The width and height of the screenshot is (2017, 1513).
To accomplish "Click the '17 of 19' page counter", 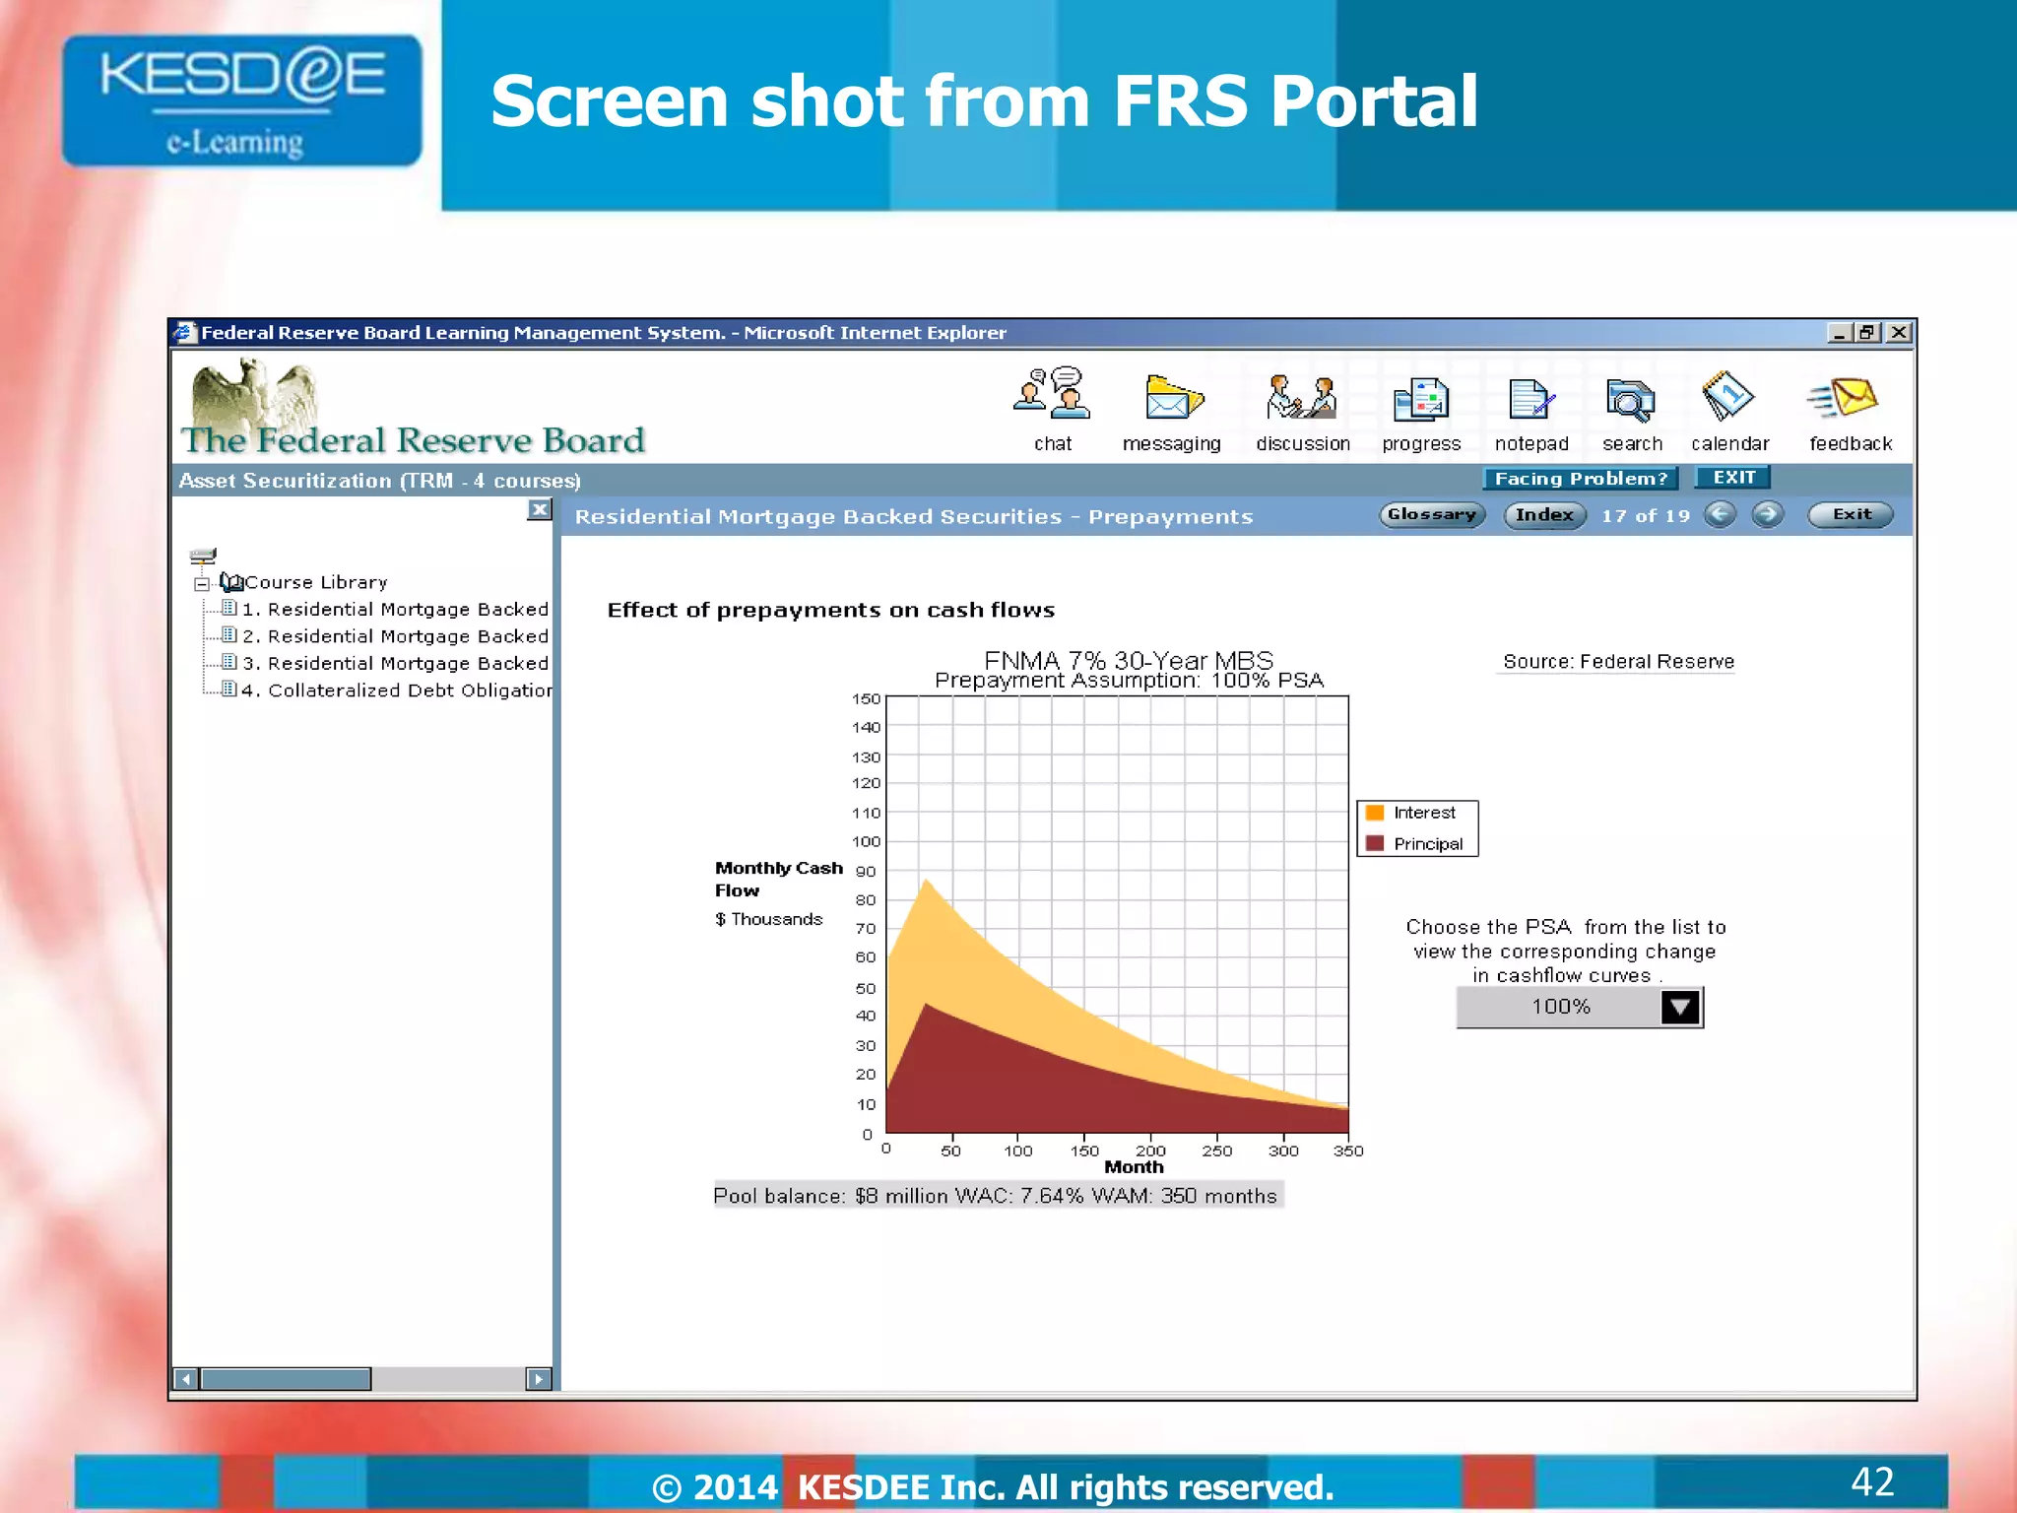I will [x=1646, y=515].
